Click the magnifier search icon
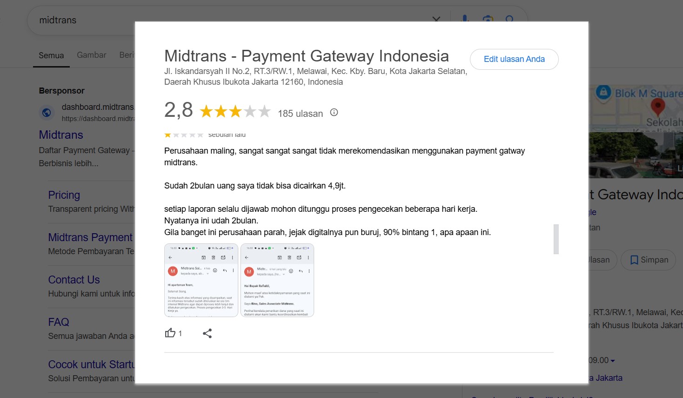683x398 pixels. click(x=509, y=20)
